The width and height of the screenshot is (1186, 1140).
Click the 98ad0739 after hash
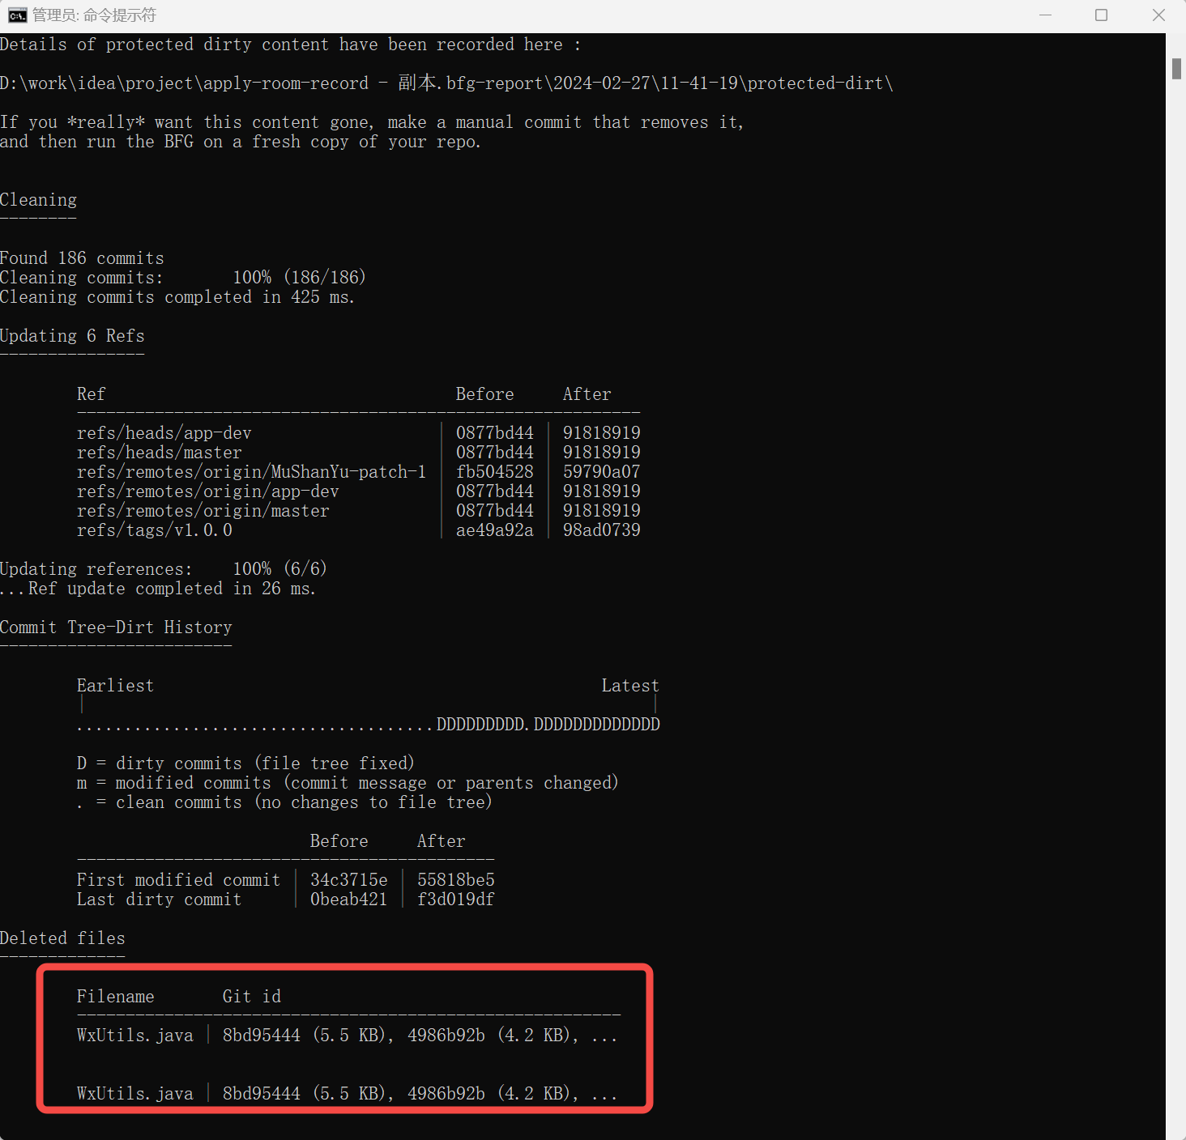point(601,530)
